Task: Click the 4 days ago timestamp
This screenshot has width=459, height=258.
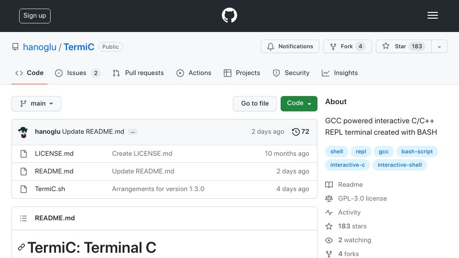Action: click(293, 189)
